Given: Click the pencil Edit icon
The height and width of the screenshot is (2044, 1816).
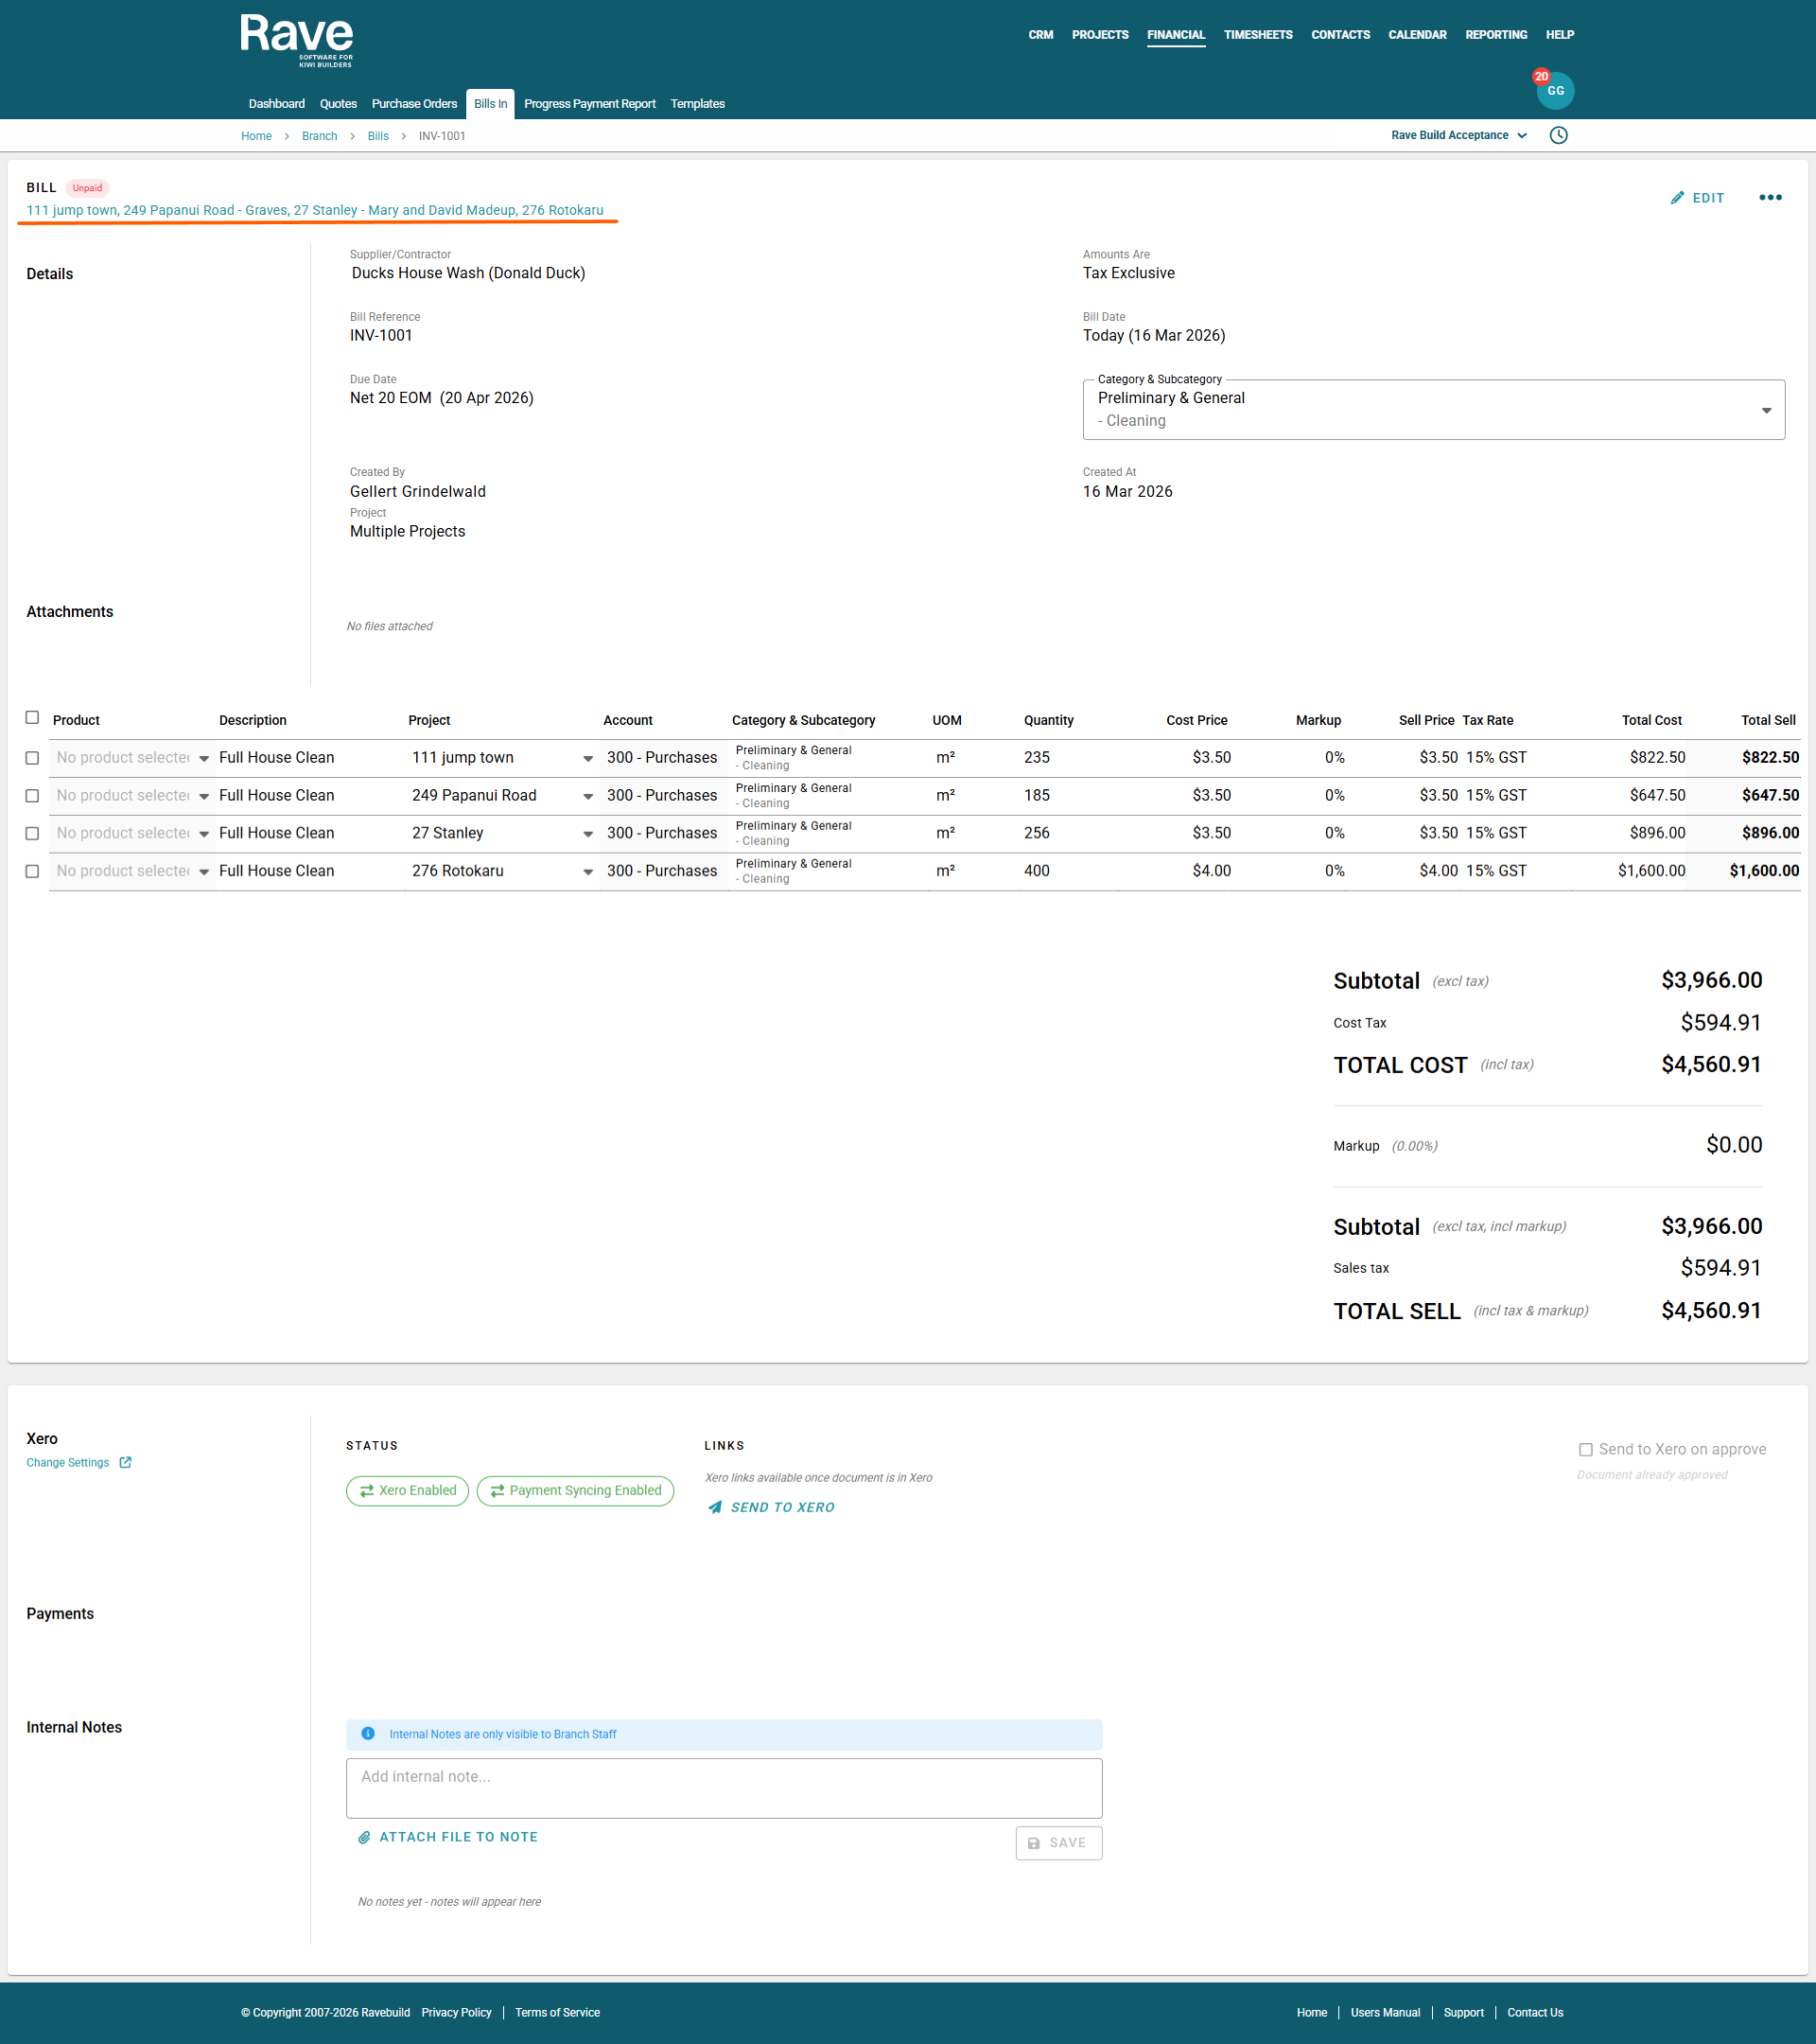Looking at the screenshot, I should click(1677, 198).
